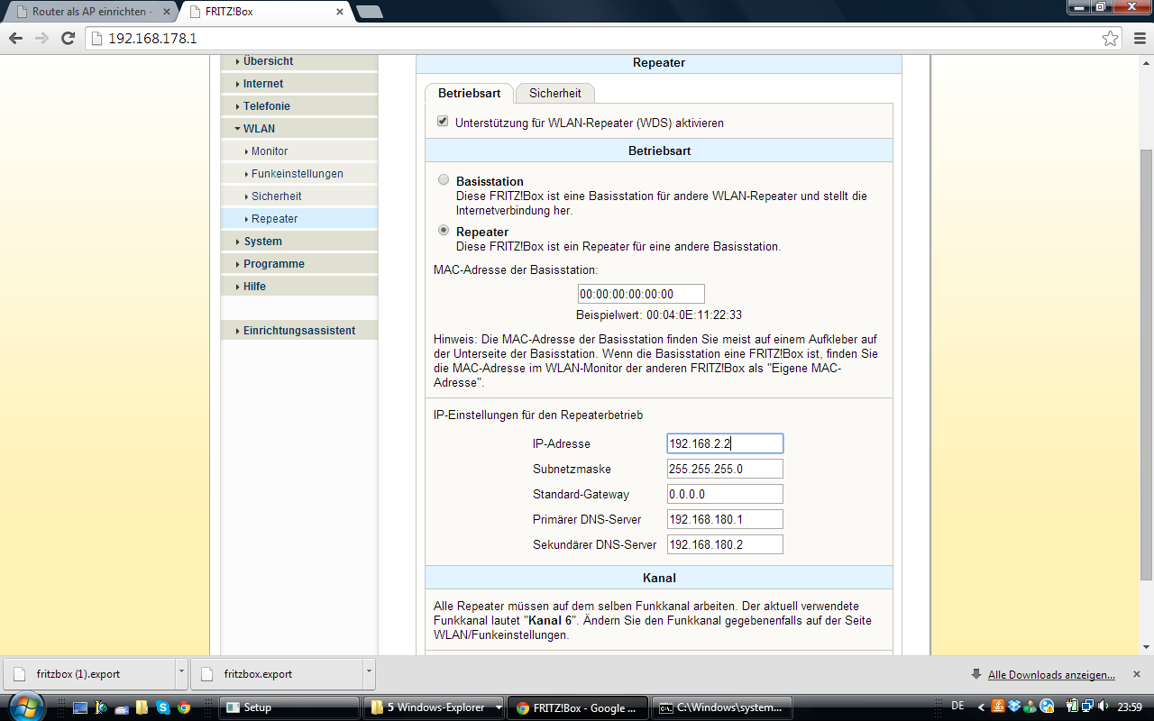Expand the Telefonie sidebar section

click(x=298, y=106)
